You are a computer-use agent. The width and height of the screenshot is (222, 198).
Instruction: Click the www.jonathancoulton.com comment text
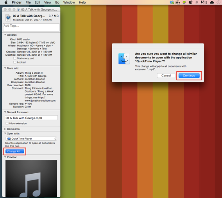(41, 100)
